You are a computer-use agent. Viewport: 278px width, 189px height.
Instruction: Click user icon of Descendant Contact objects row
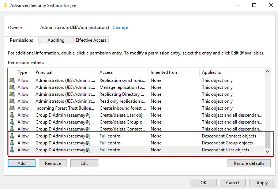click(x=12, y=136)
